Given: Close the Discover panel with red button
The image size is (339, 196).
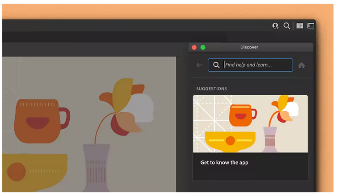Looking at the screenshot, I should [194, 47].
